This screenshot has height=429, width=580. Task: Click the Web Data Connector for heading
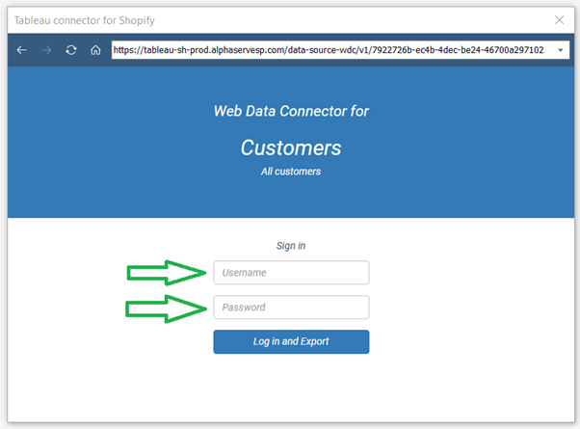(291, 111)
